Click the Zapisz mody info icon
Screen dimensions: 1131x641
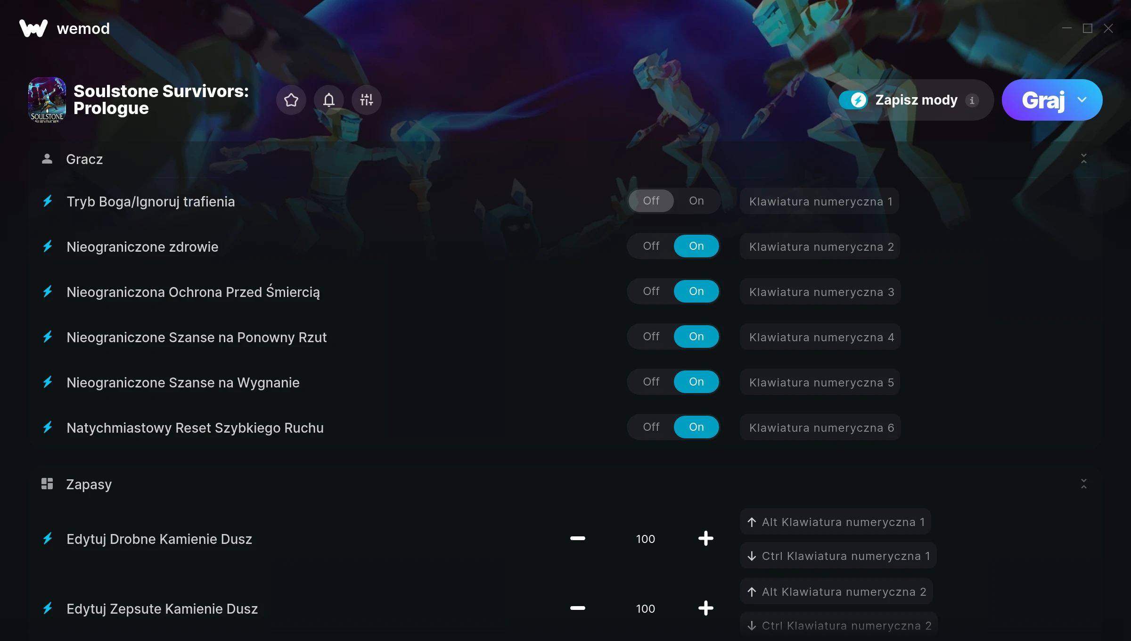click(972, 100)
